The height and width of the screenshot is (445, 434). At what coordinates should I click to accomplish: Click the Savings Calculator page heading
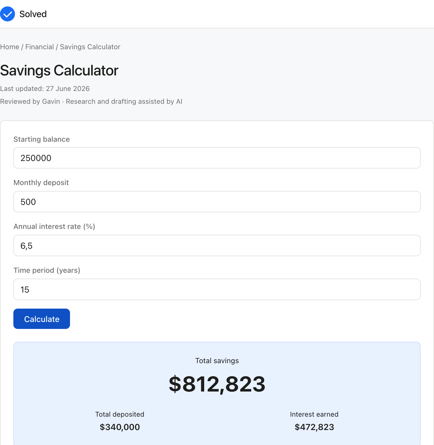(x=59, y=71)
